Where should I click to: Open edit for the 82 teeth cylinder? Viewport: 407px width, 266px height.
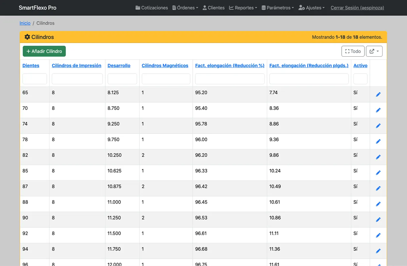click(x=378, y=157)
